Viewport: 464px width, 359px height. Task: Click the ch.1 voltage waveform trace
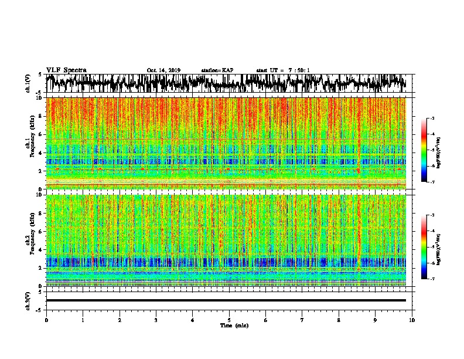pos(226,83)
